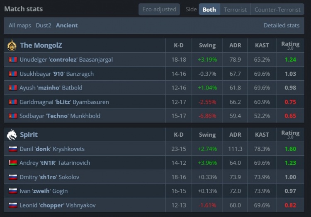Click the Russian flag beside donk
Viewport: 311px width, 217px height.
click(x=13, y=149)
